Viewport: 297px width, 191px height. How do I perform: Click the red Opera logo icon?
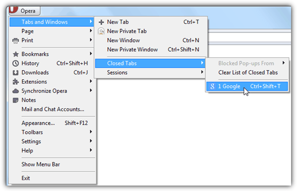(x=13, y=9)
